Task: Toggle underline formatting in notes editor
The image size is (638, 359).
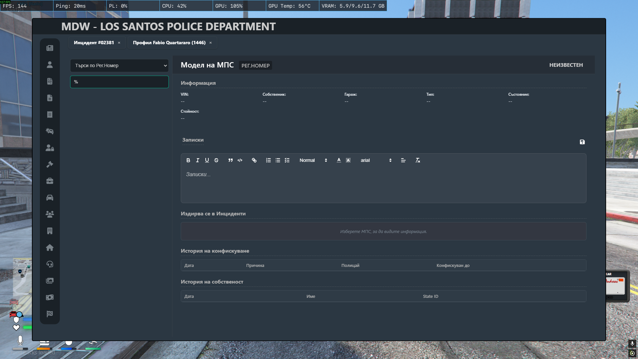Action: [207, 160]
